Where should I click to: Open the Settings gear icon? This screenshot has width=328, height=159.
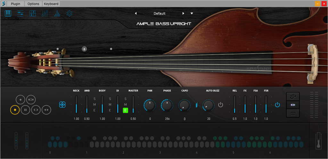coord(69,13)
